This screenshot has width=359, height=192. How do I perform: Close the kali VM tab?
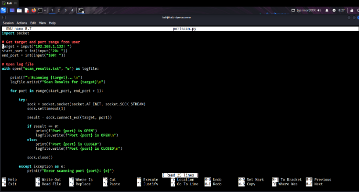pyautogui.click(x=15, y=3)
